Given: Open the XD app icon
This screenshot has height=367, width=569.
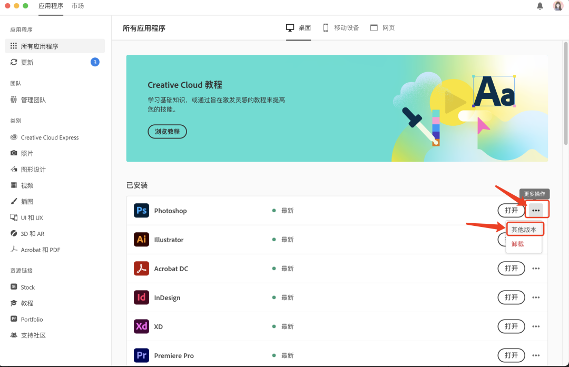Looking at the screenshot, I should point(141,326).
